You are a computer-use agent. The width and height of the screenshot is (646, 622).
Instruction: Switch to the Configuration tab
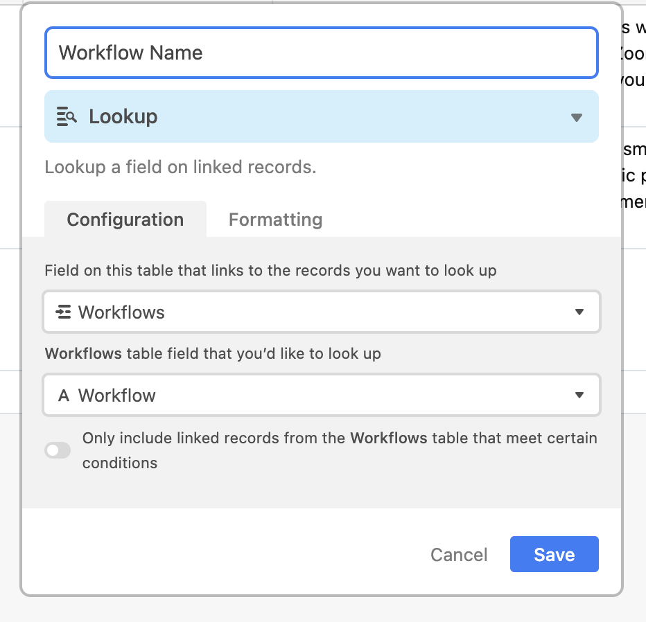click(x=125, y=220)
